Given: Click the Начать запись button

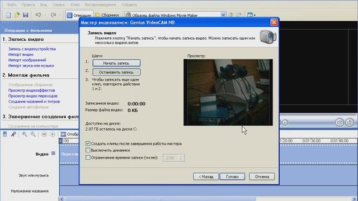Looking at the screenshot, I should (116, 63).
